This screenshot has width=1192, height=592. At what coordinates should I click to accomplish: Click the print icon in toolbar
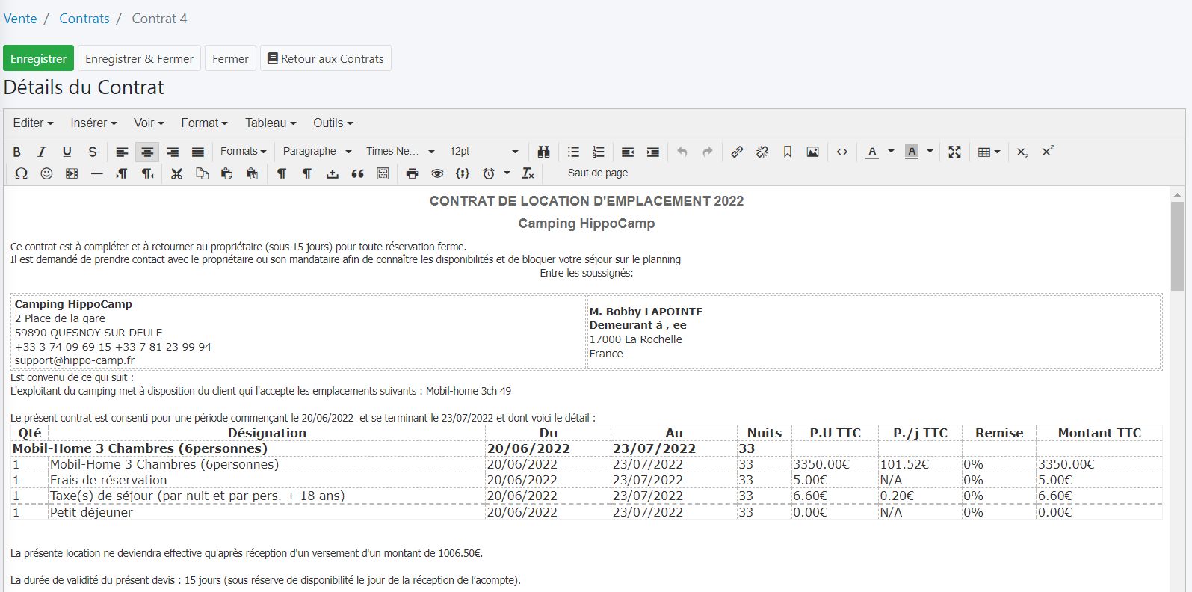[x=412, y=173]
